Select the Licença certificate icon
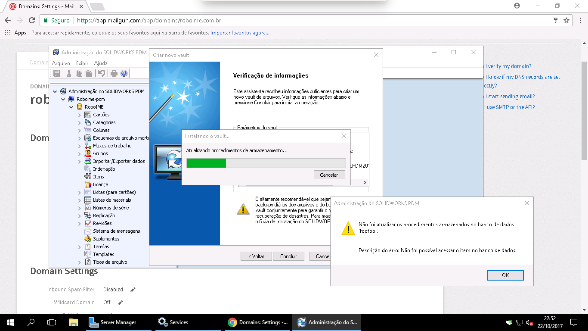 click(x=88, y=184)
